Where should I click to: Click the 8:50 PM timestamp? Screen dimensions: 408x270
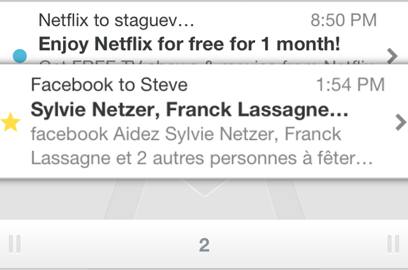[x=344, y=20]
